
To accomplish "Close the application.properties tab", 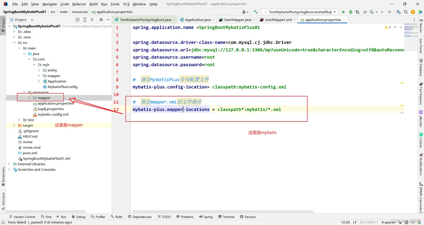I will [344, 20].
